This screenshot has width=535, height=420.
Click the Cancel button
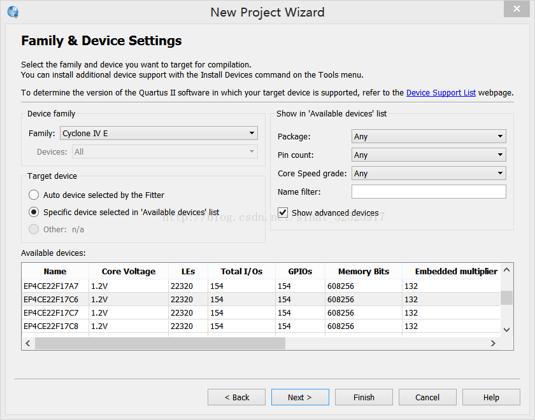coord(427,397)
